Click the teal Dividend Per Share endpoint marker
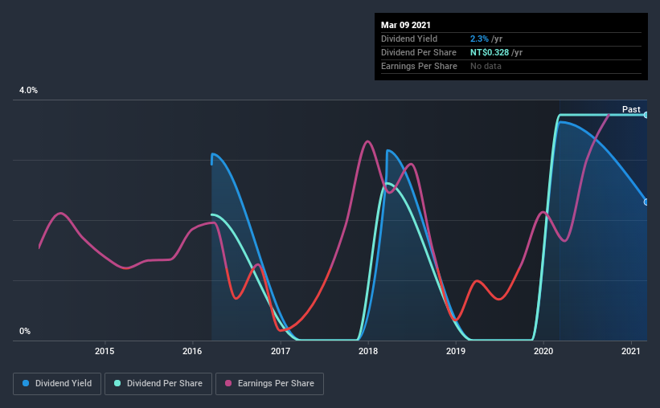Viewport: 660px width, 408px height. (x=646, y=115)
